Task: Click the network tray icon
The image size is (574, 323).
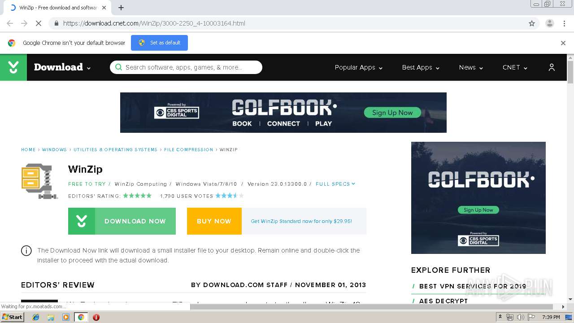Action: coord(510,317)
